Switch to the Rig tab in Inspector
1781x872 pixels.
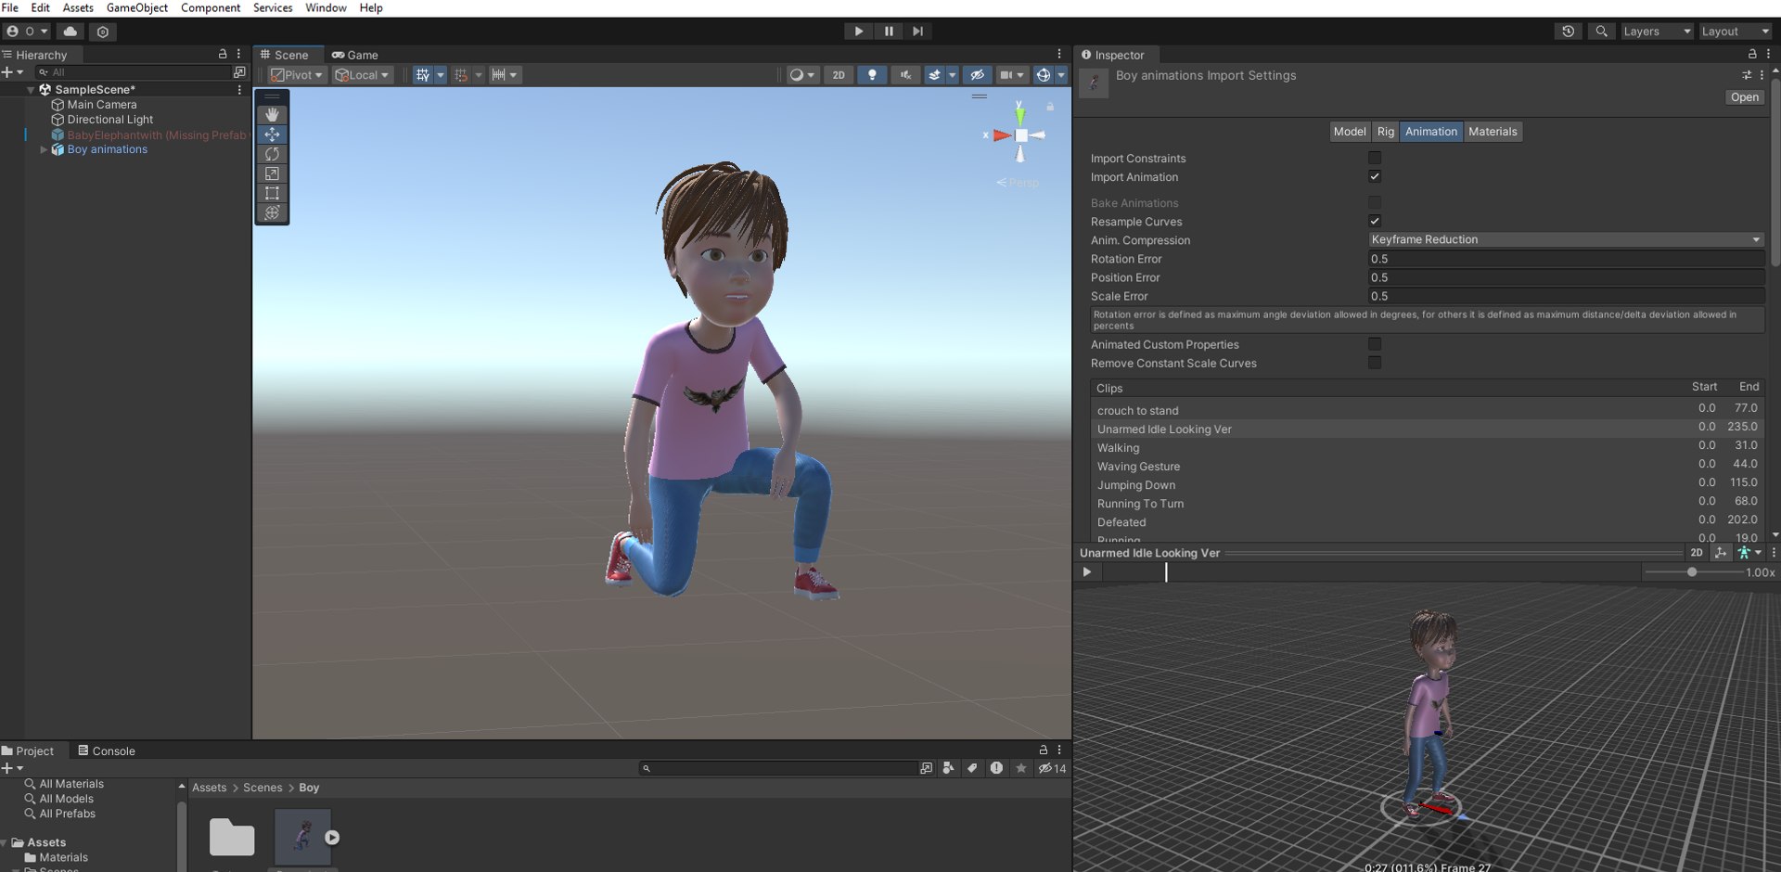[x=1385, y=132]
